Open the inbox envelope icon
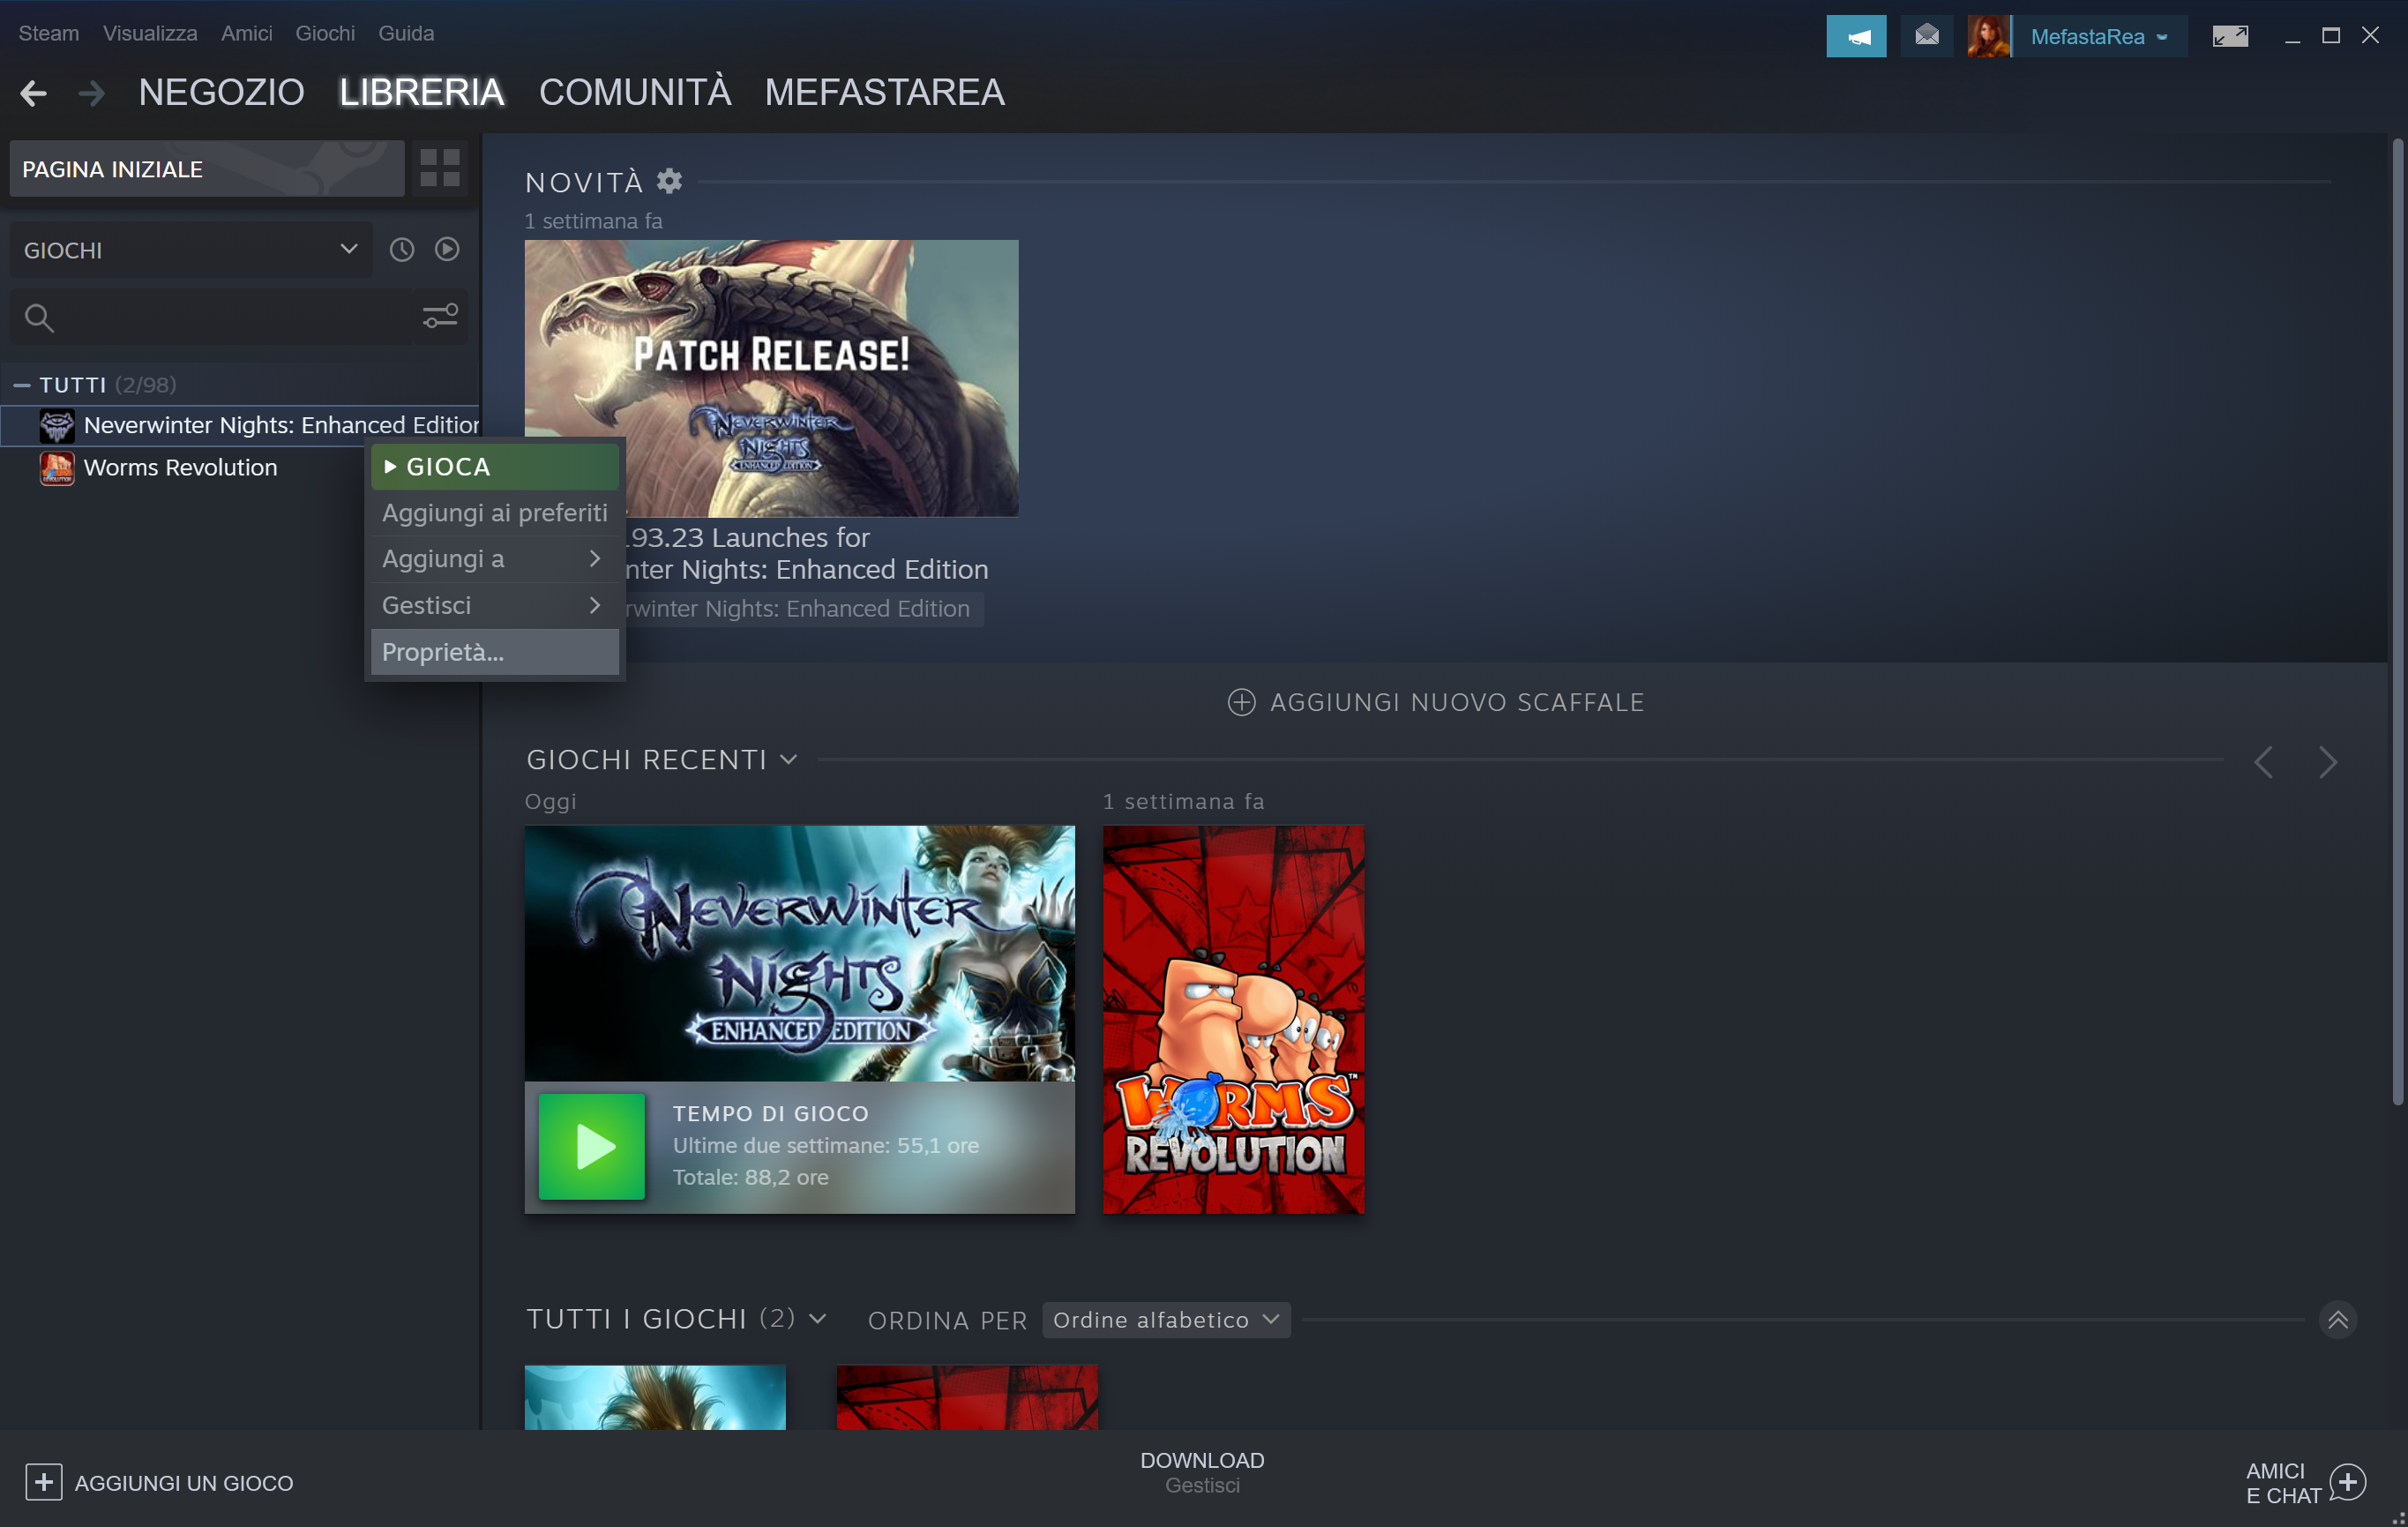 1926,36
